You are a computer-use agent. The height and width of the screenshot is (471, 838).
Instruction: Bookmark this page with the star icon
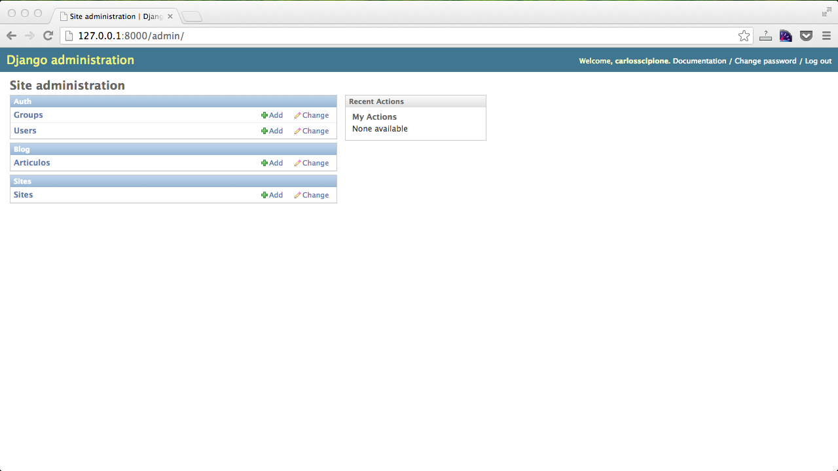tap(744, 36)
